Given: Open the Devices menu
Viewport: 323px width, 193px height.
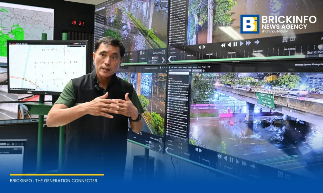Looking at the screenshot, I should pyautogui.click(x=185, y=67).
